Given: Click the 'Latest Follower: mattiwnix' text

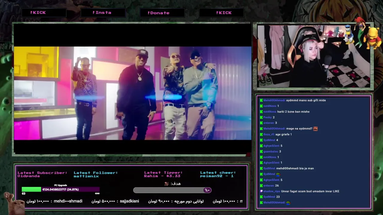Looking at the screenshot, I should click(96, 174).
